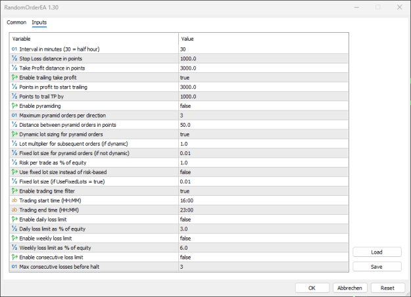Viewport: 411px width, 297px height.
Task: Click the Enable daily loss limit value false
Action: pyautogui.click(x=185, y=219)
